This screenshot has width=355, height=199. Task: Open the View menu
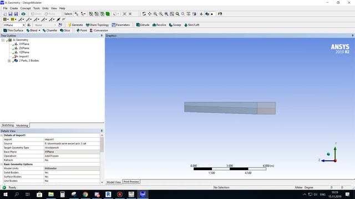(54, 8)
